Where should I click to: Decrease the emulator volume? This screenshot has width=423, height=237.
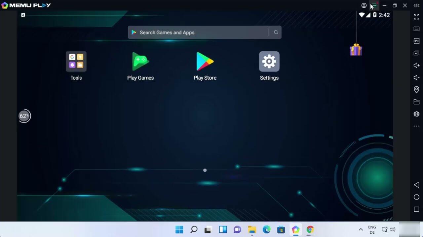(x=416, y=78)
